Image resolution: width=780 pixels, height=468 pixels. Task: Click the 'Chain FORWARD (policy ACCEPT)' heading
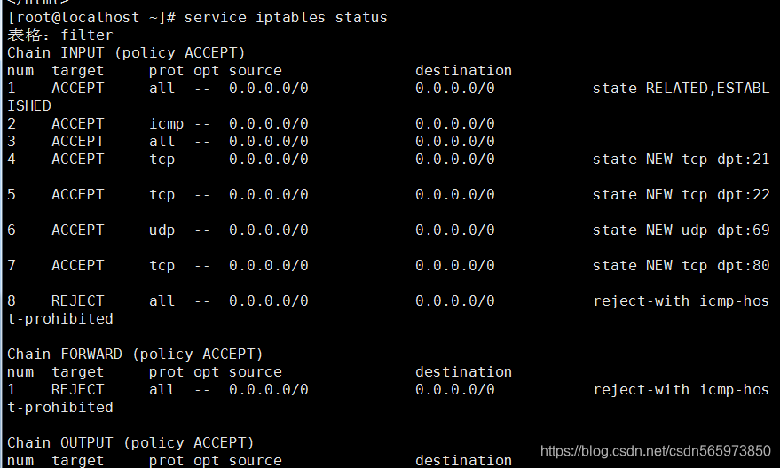tap(135, 355)
